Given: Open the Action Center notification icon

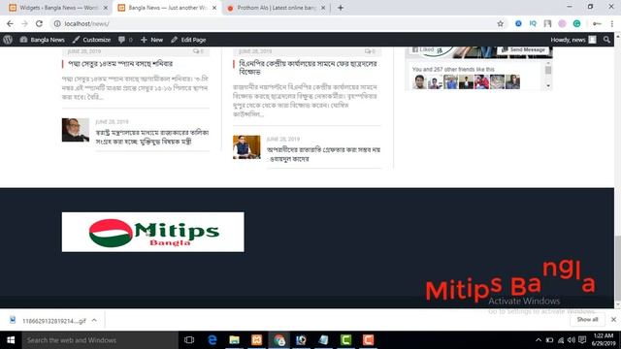Looking at the screenshot, I should [x=582, y=340].
